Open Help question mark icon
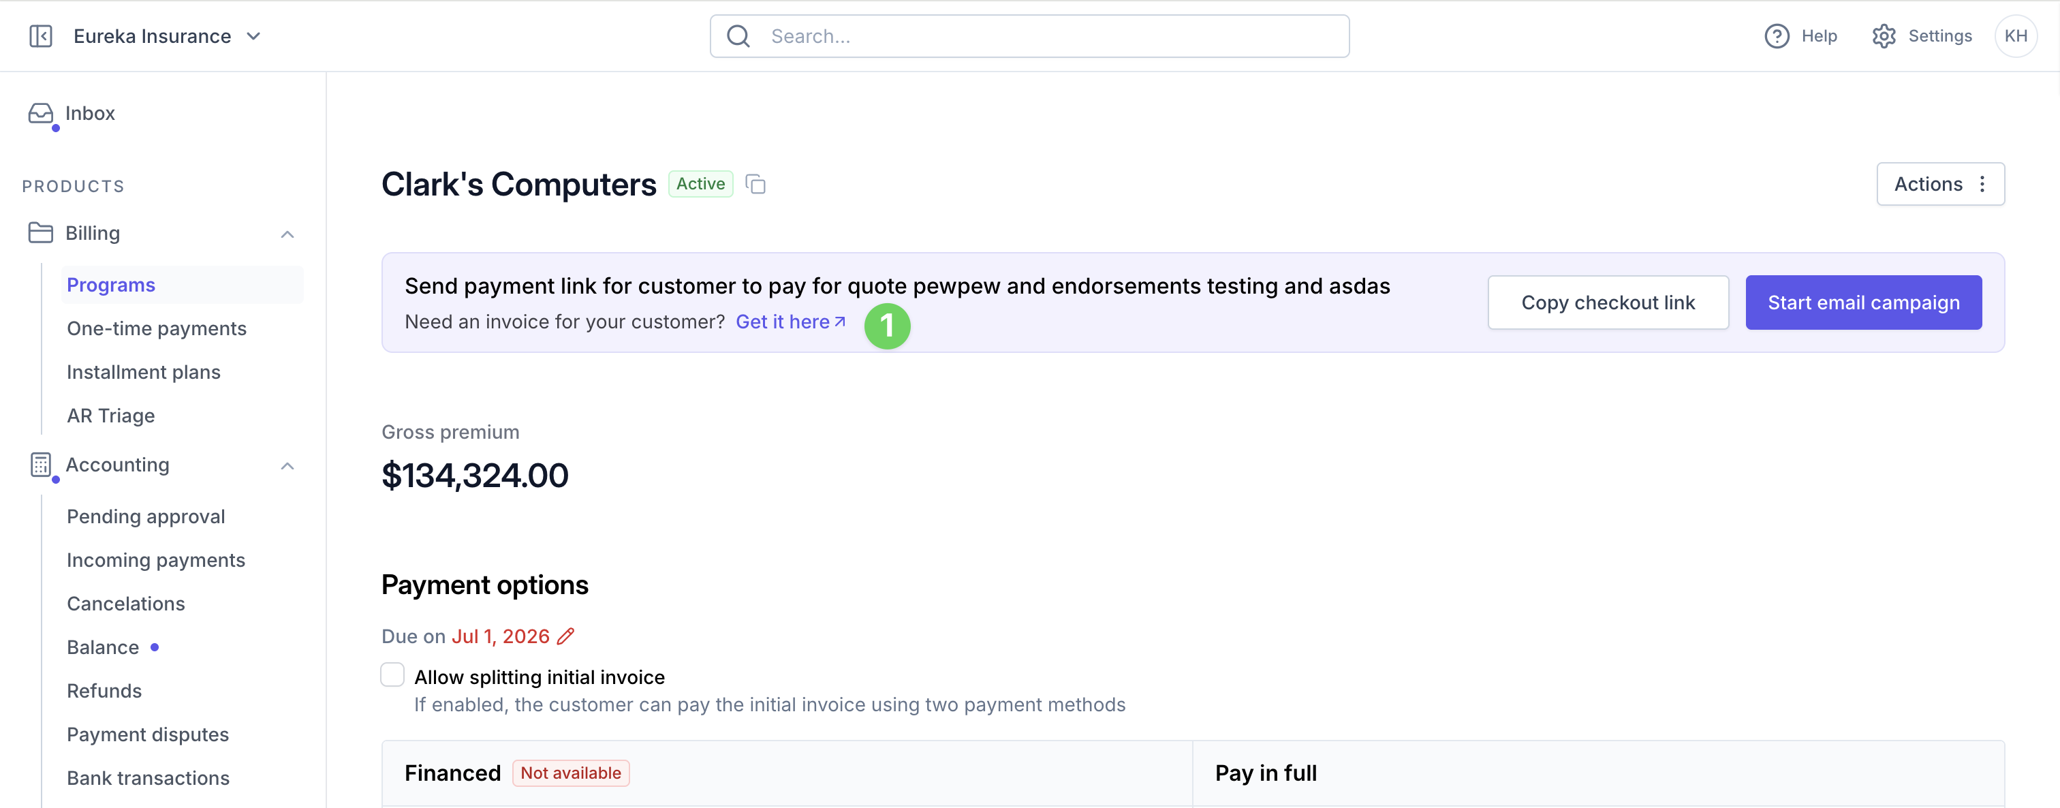This screenshot has height=808, width=2060. point(1777,36)
